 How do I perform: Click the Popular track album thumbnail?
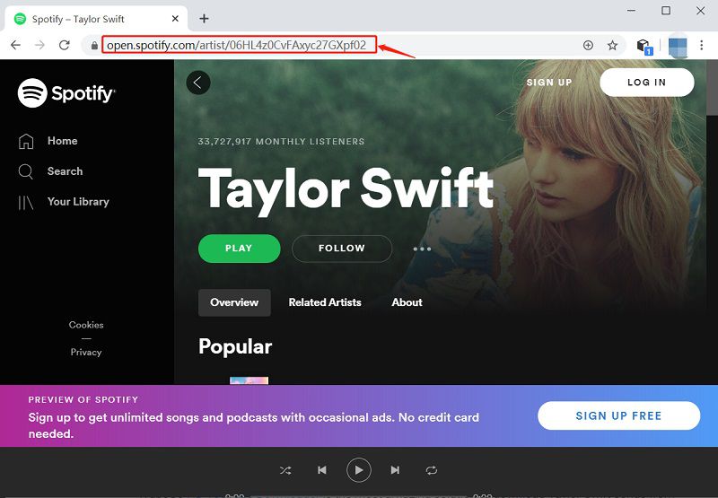[249, 380]
